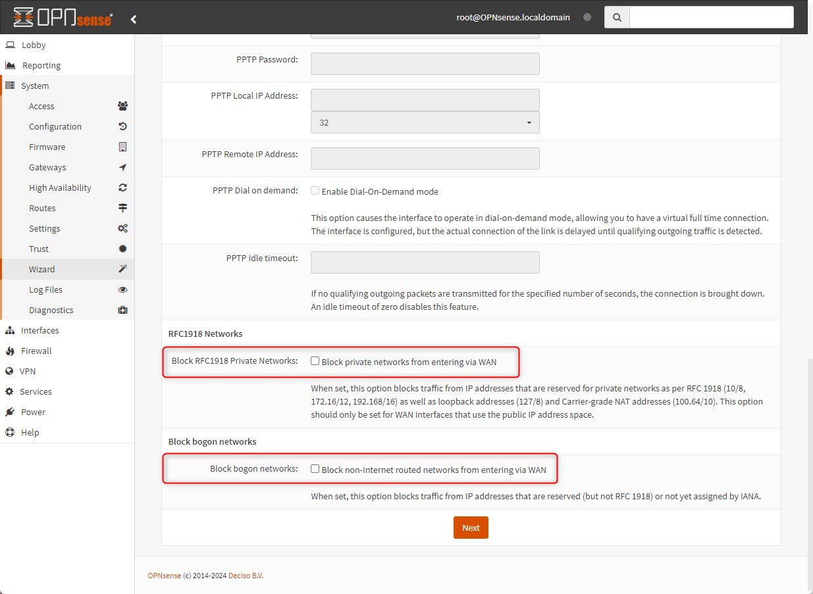Click the Gateways arrow icon
Viewport: 813px width, 594px height.
122,167
